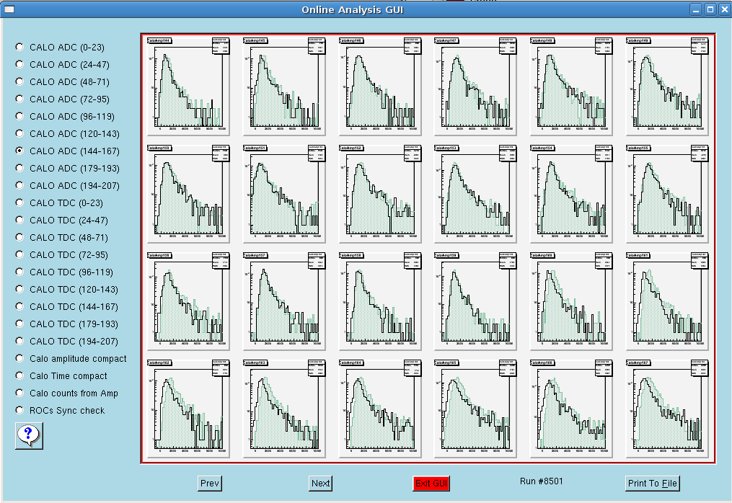This screenshot has width=732, height=503.
Task: Click the CaloAmp148 histogram plot
Action: pos(571,86)
